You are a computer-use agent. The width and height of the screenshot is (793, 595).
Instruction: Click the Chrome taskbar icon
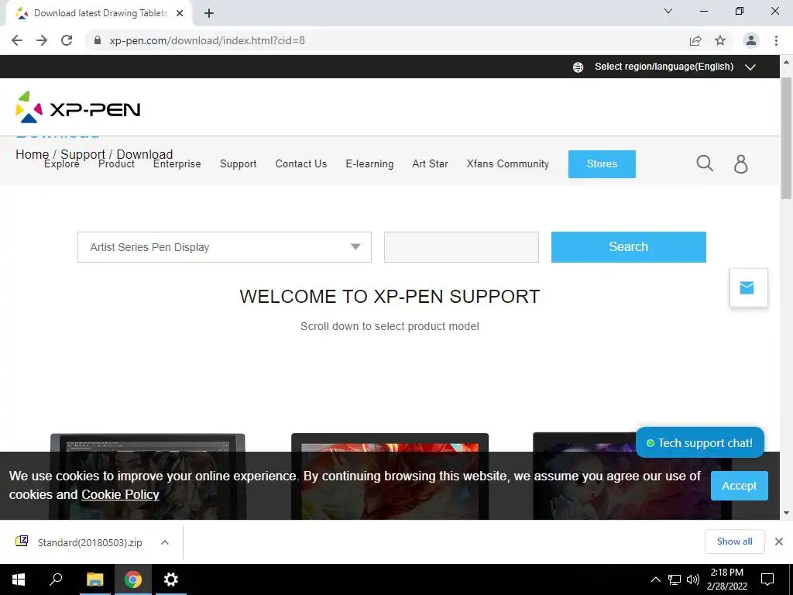coord(133,580)
